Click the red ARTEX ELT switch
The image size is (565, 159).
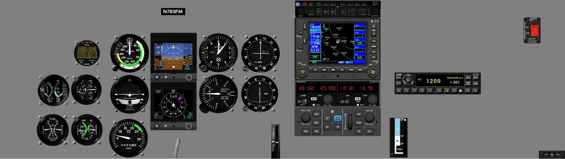click(x=534, y=30)
